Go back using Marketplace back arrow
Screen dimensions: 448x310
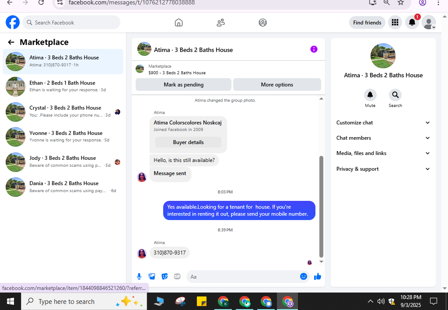click(11, 42)
